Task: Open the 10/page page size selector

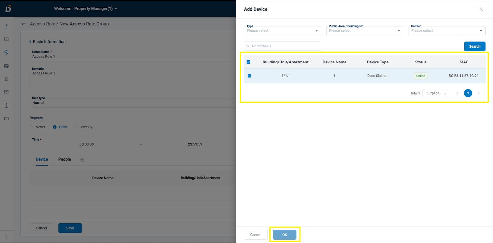Action: pyautogui.click(x=435, y=93)
